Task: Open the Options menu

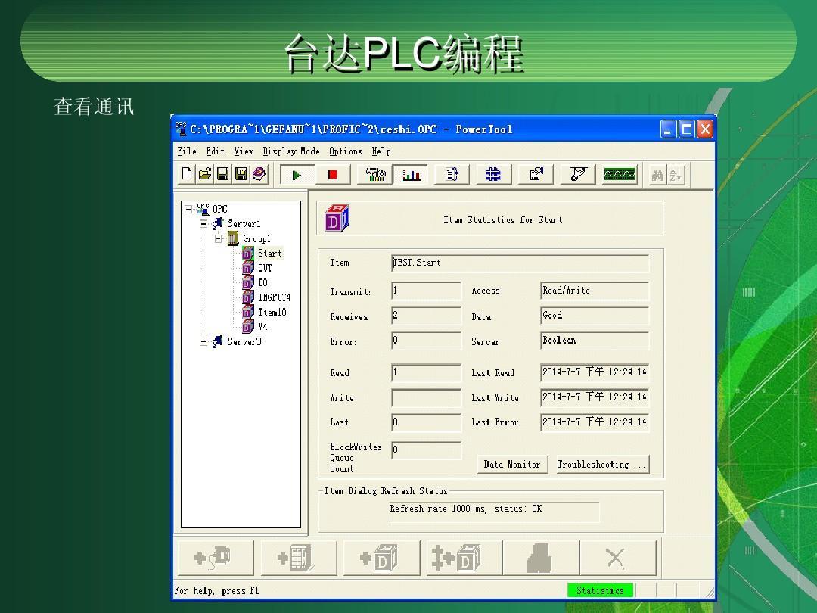Action: coord(346,151)
